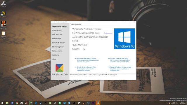Click the ENG language indicator

coord(177,103)
